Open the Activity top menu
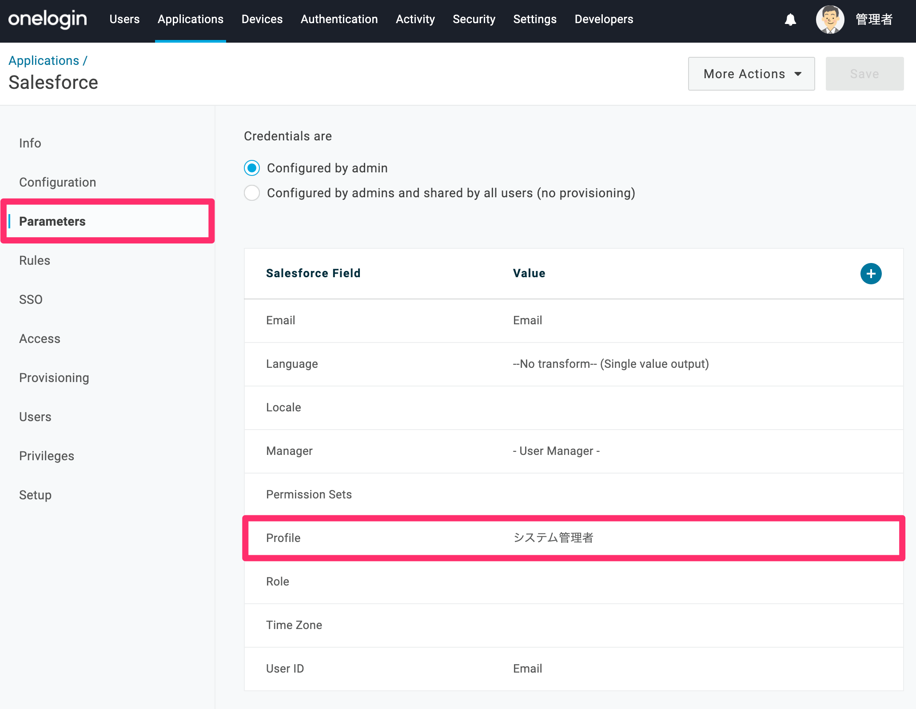Screen dimensions: 916x709 pyautogui.click(x=415, y=20)
